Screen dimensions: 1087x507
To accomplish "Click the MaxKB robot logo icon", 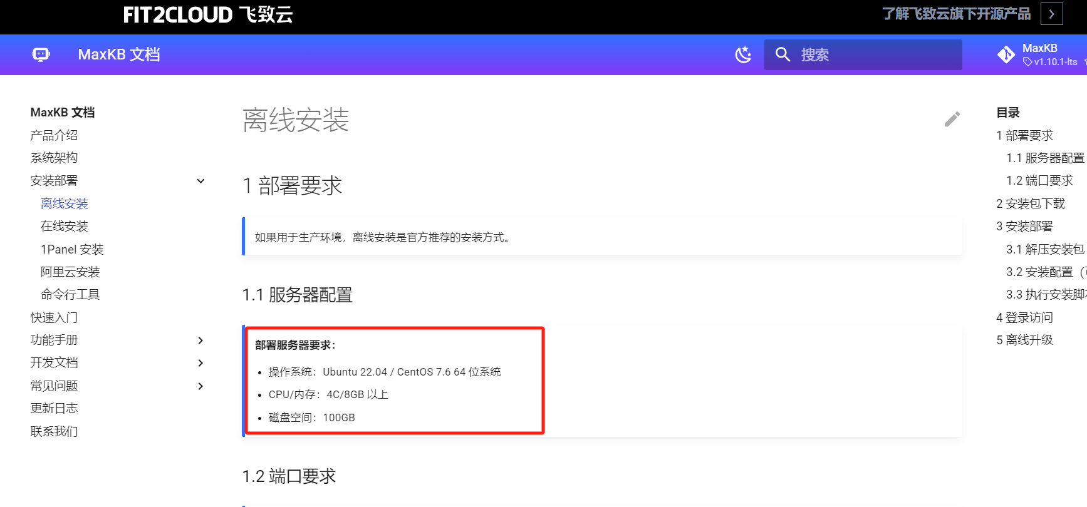I will pos(41,54).
